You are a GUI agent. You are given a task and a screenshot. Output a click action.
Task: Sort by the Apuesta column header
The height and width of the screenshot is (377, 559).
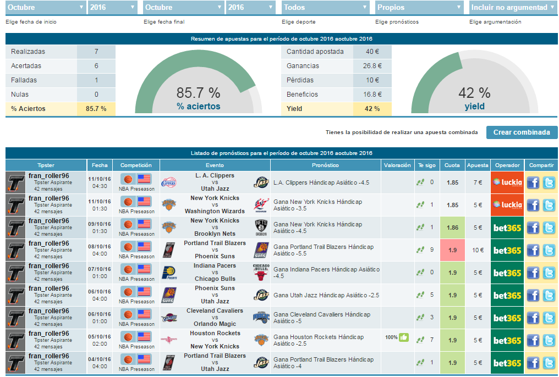coord(478,165)
